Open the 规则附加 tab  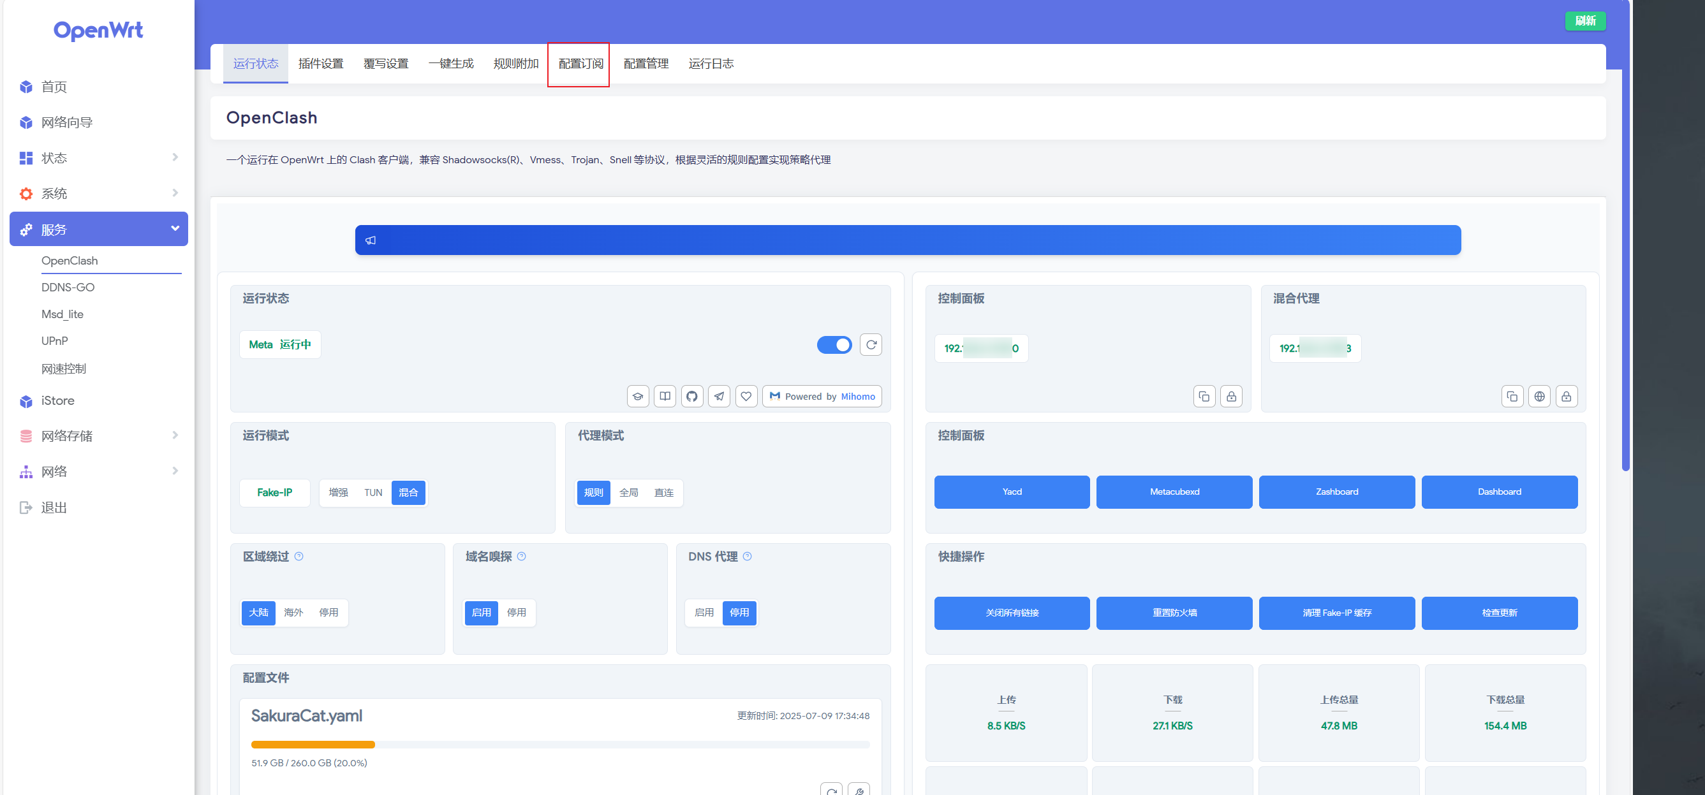[x=515, y=64]
